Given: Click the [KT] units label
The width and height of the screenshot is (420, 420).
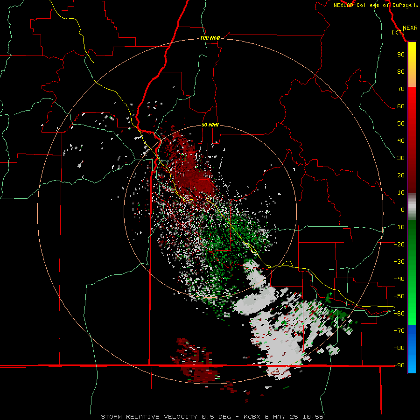Looking at the screenshot, I should click(399, 32).
